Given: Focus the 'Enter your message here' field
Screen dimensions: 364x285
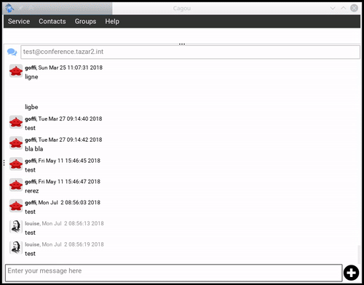Looking at the screenshot, I should (174, 273).
